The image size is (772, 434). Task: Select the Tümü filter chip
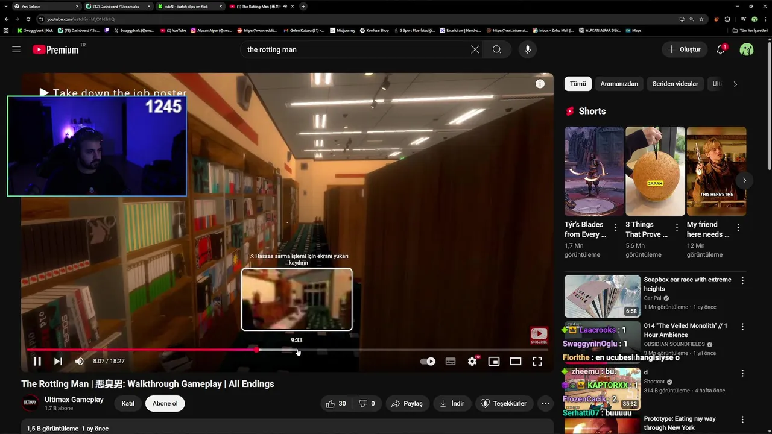tap(578, 84)
